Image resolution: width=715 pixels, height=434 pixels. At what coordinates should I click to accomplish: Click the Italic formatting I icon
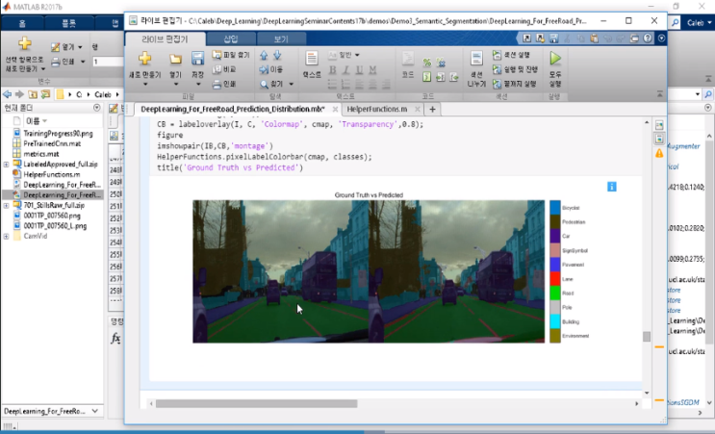tap(345, 69)
